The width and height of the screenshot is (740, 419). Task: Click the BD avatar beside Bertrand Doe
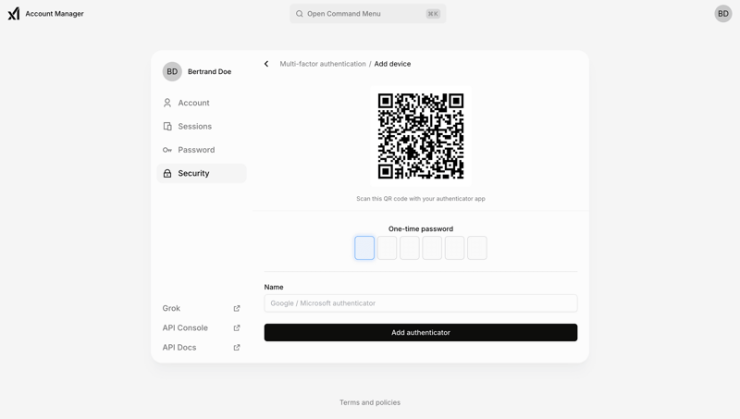172,72
